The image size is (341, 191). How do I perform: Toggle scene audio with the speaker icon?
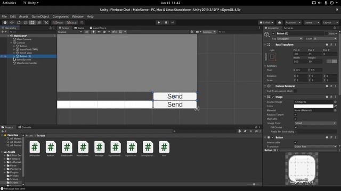(99, 32)
